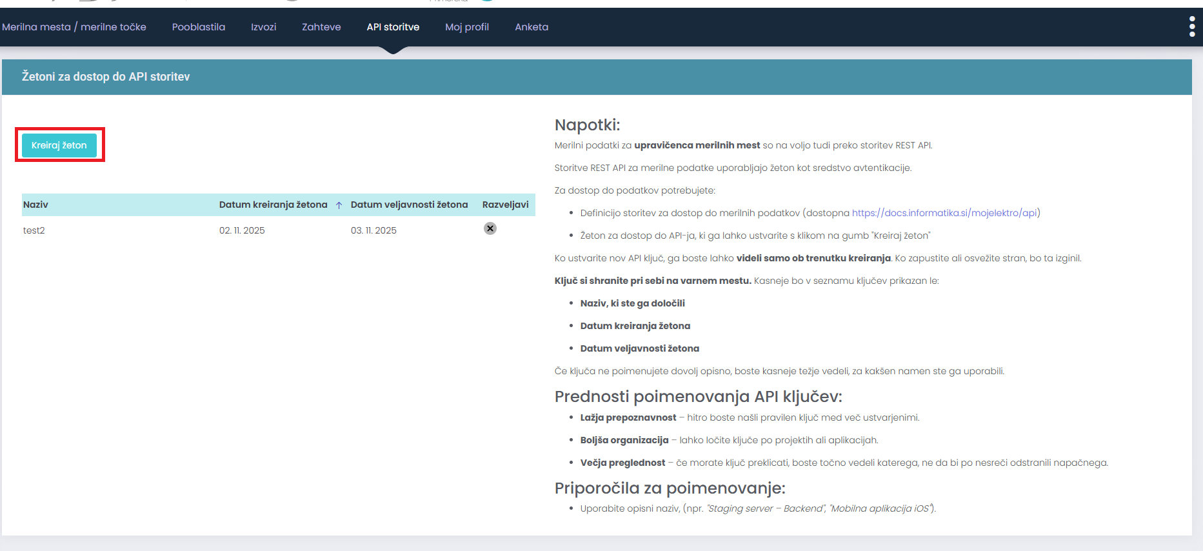Go to Merilna mesta / merilne točke
This screenshot has width=1203, height=551.
point(74,27)
